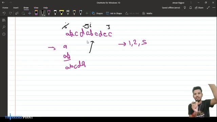Select the yellow highlighter
Viewport: 217px width, 122px height.
[x=61, y=13]
